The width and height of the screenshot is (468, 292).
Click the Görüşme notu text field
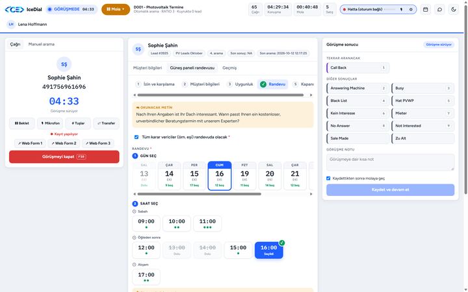[x=391, y=162]
